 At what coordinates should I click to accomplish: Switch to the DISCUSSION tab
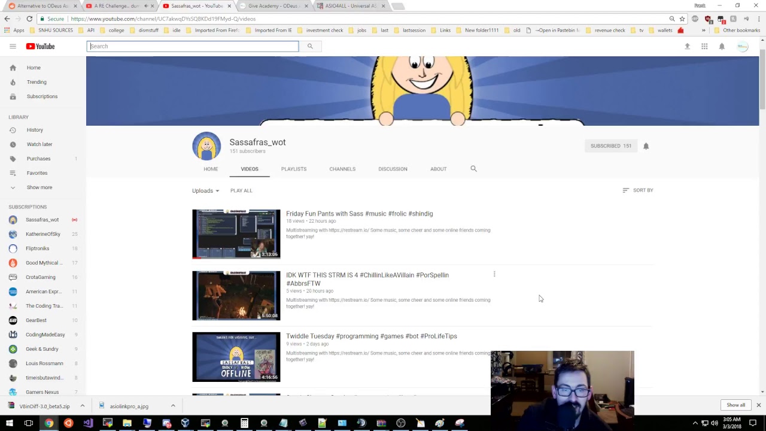(393, 169)
